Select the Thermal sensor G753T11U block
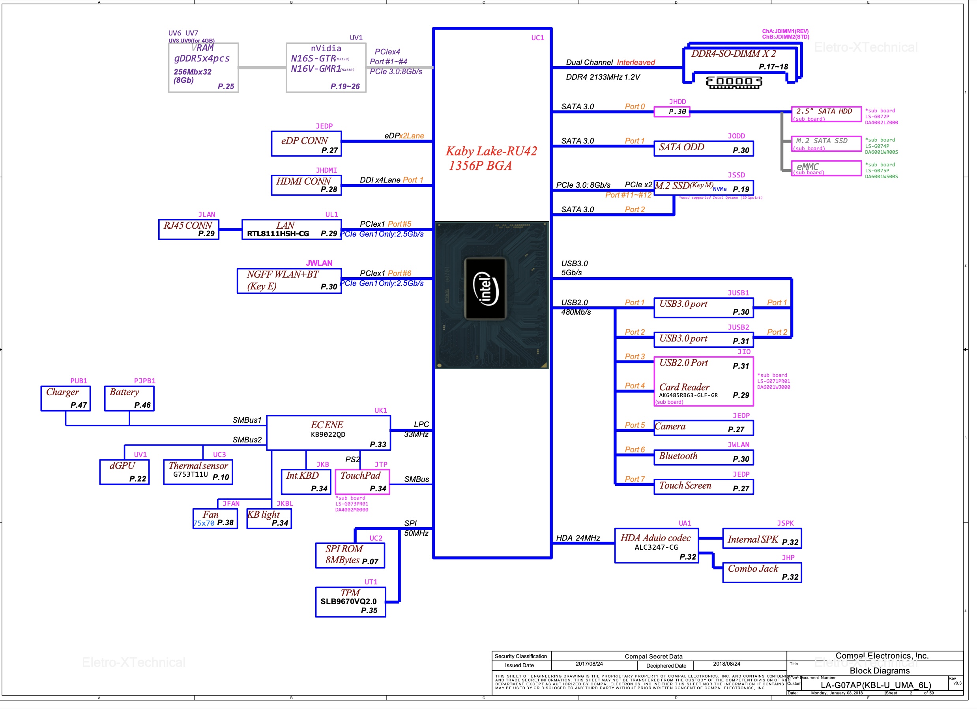 coord(198,472)
